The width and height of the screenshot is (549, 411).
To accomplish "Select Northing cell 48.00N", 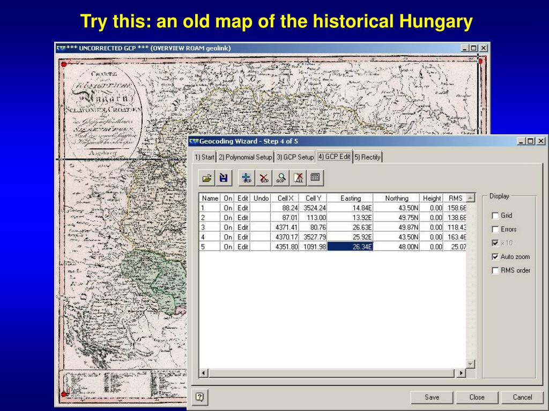I will tap(396, 247).
